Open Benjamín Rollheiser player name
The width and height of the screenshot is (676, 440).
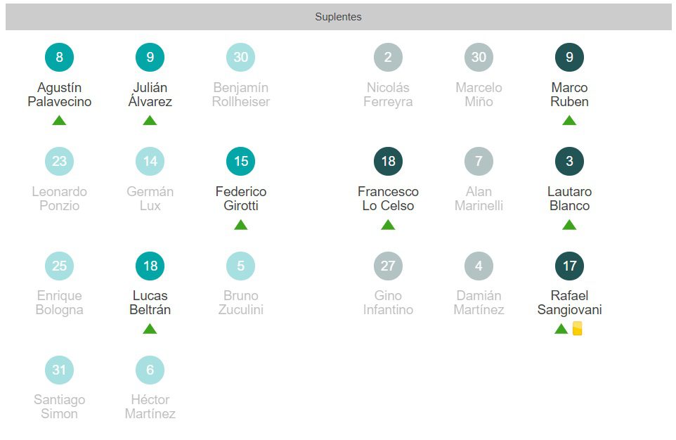[240, 95]
